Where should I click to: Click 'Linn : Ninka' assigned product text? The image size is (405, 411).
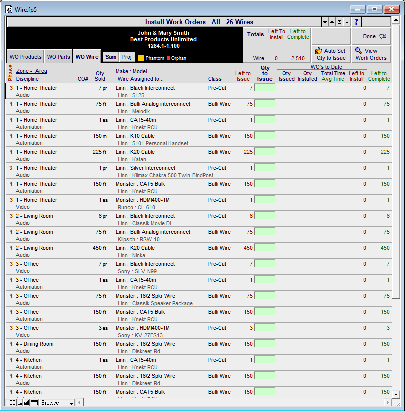click(x=131, y=255)
